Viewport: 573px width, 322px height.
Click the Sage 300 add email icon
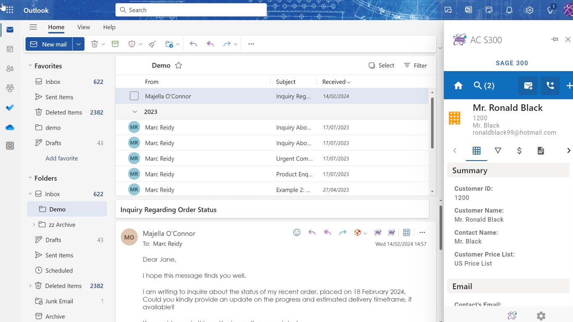click(528, 86)
